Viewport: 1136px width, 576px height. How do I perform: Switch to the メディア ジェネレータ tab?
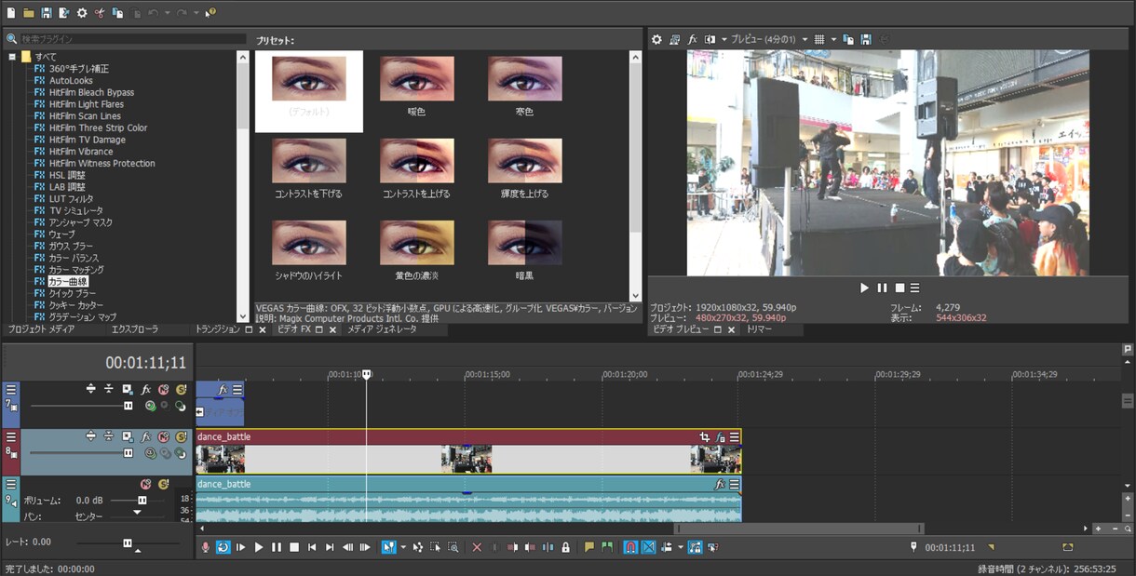[x=382, y=329]
